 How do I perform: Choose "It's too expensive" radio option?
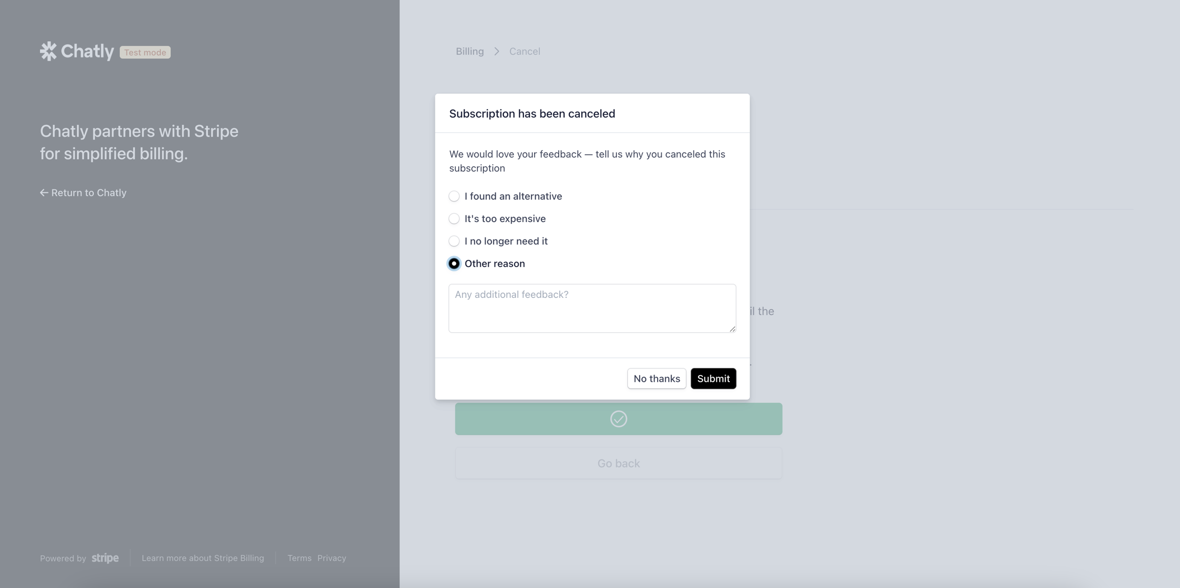[x=454, y=219]
